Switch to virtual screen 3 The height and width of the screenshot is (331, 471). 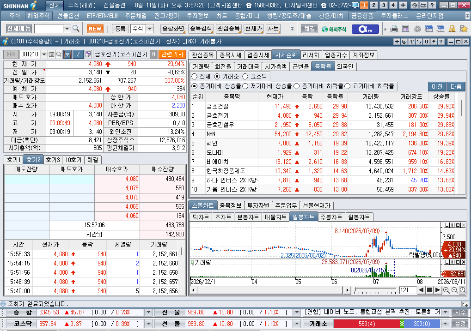coord(383,5)
